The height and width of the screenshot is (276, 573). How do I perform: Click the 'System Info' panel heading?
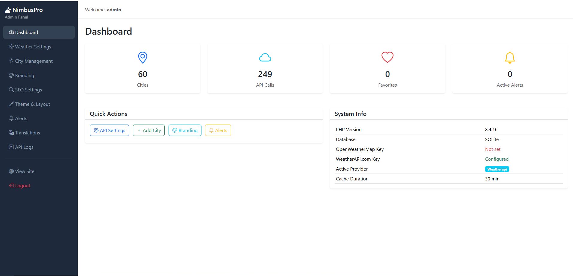tap(350, 114)
